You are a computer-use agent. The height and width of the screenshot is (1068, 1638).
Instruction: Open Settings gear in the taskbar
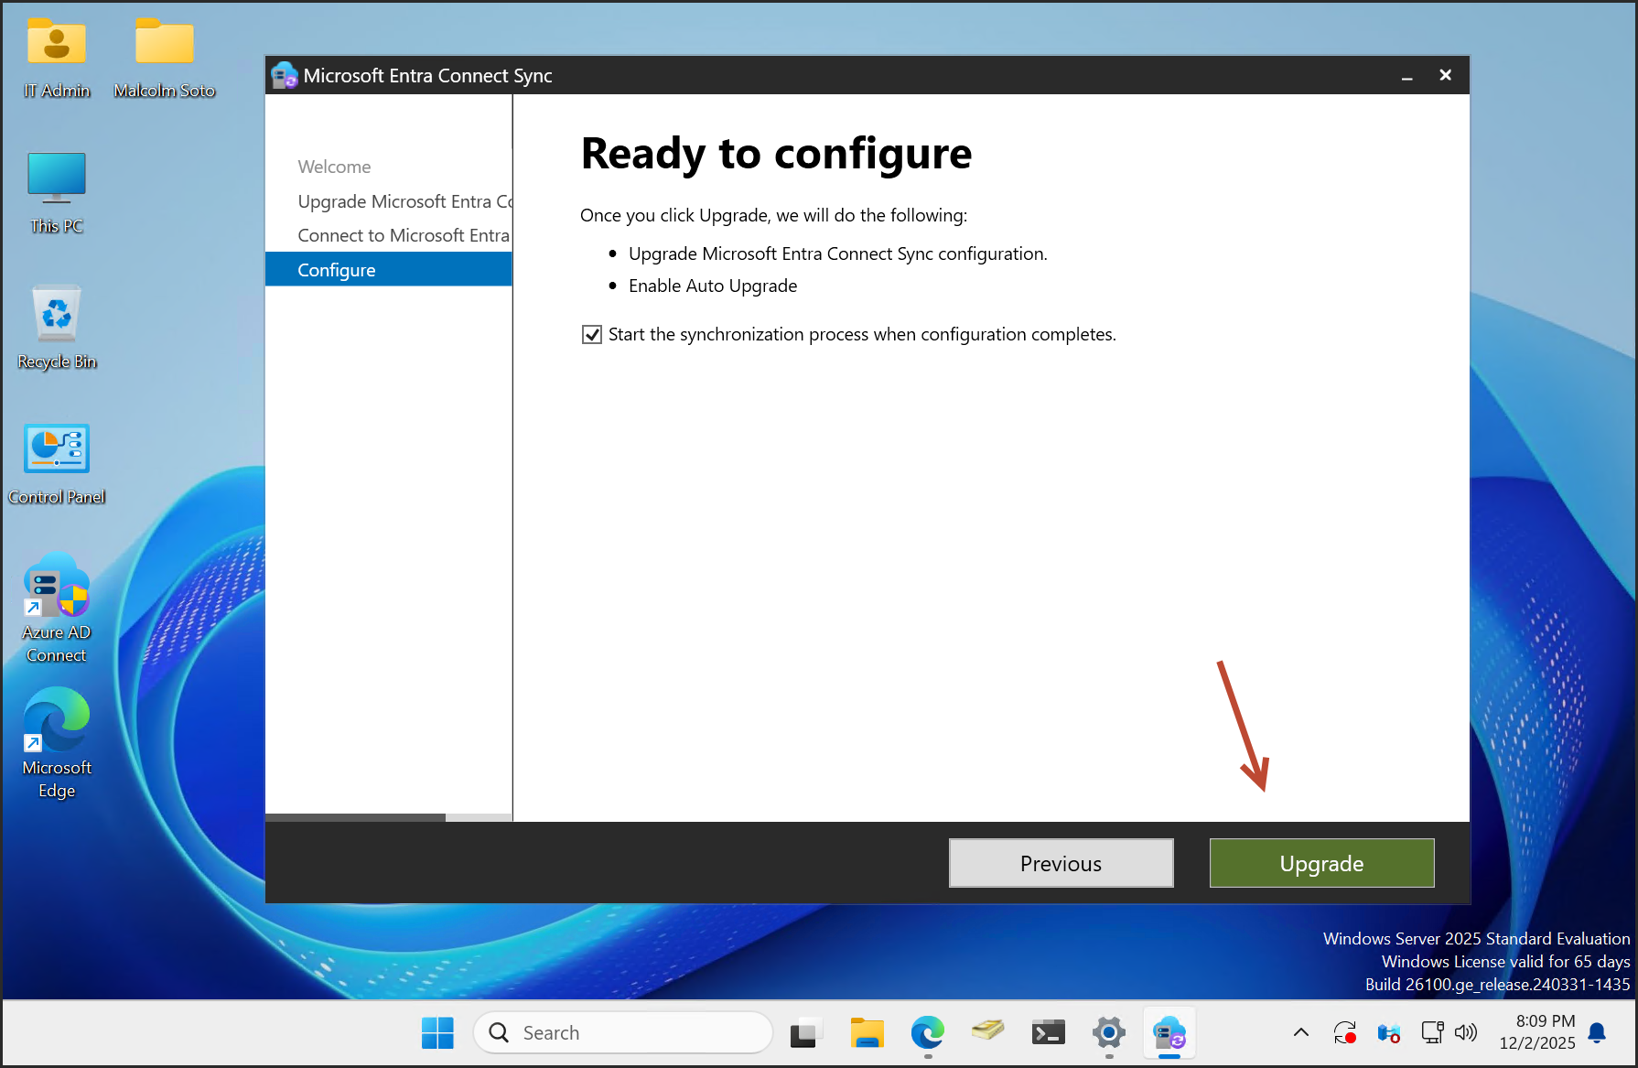[1108, 1033]
